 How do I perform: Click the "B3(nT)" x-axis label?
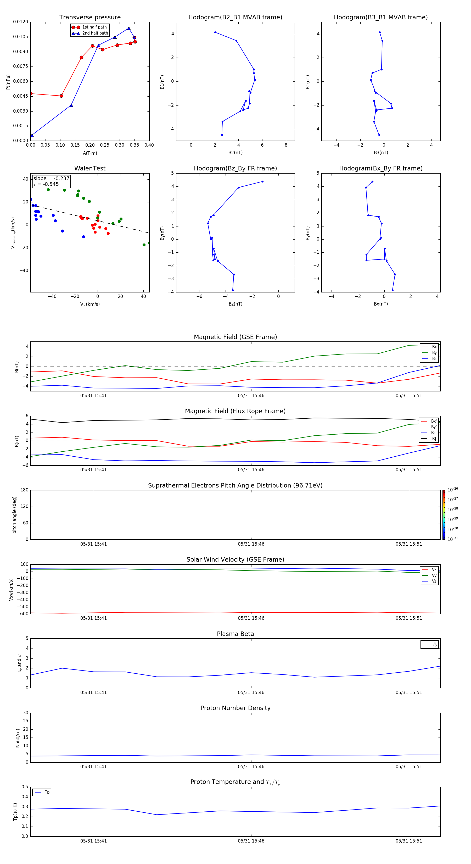coord(381,153)
